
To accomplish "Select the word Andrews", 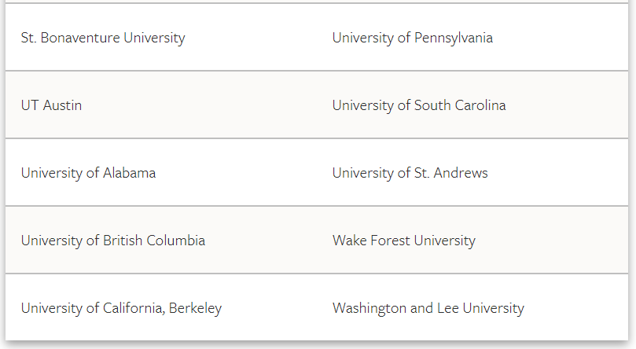I will coord(461,173).
